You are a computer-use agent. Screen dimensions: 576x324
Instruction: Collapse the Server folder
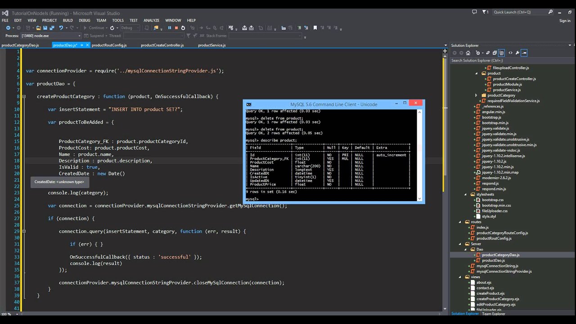pos(460,244)
